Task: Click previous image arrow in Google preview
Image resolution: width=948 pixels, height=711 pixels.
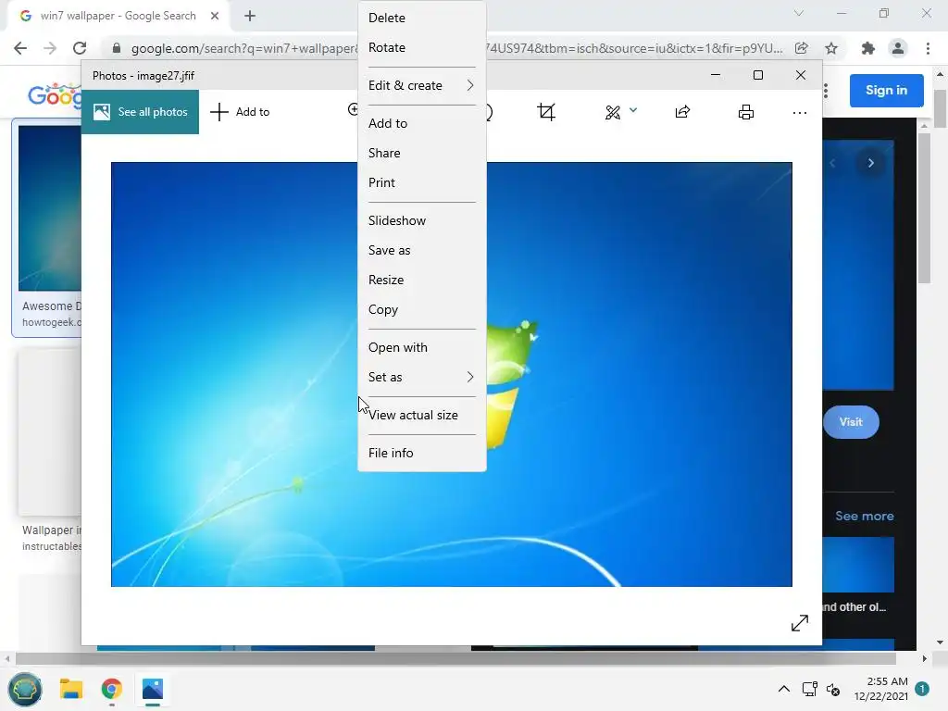Action: tap(832, 163)
